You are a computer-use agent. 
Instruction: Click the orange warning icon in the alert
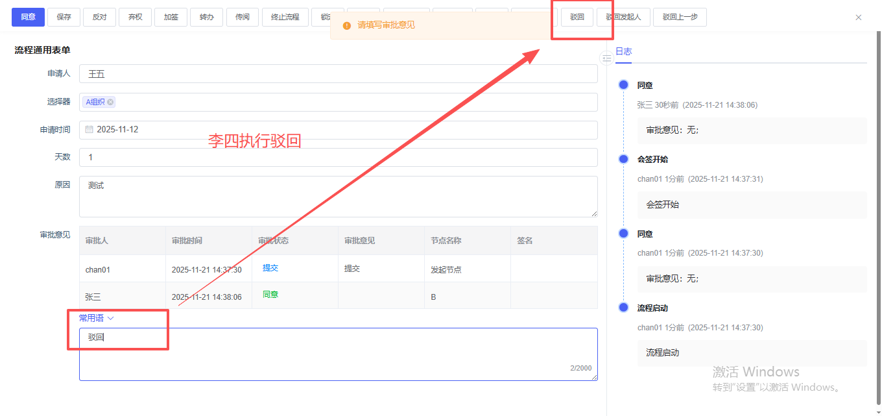tap(346, 25)
